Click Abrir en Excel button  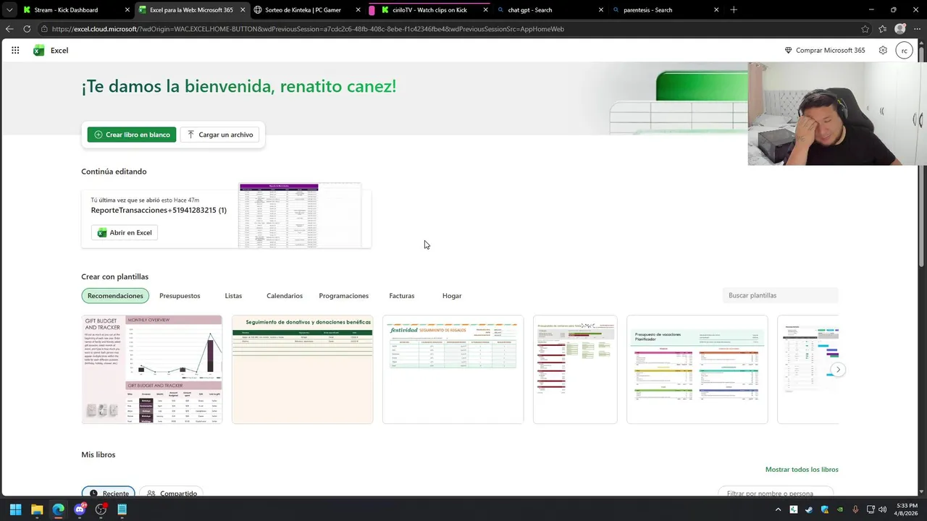(125, 232)
